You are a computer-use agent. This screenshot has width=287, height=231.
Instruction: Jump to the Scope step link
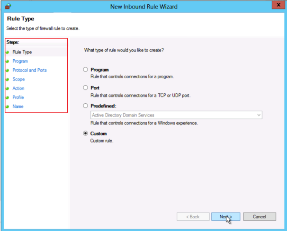18,80
